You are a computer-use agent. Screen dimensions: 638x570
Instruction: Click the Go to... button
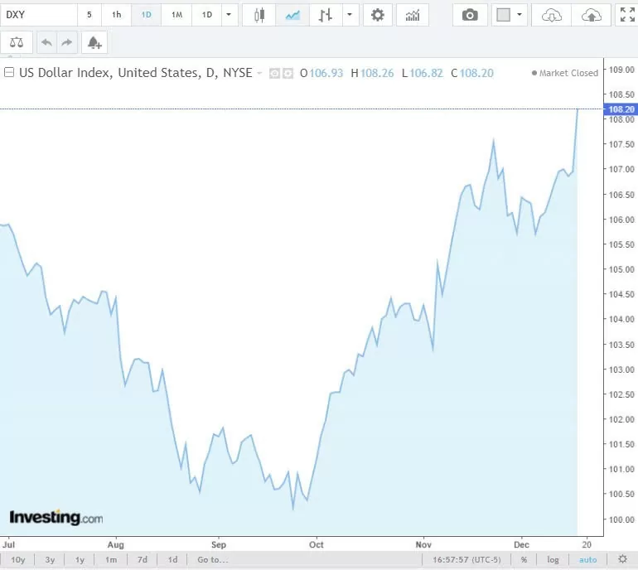pos(212,560)
